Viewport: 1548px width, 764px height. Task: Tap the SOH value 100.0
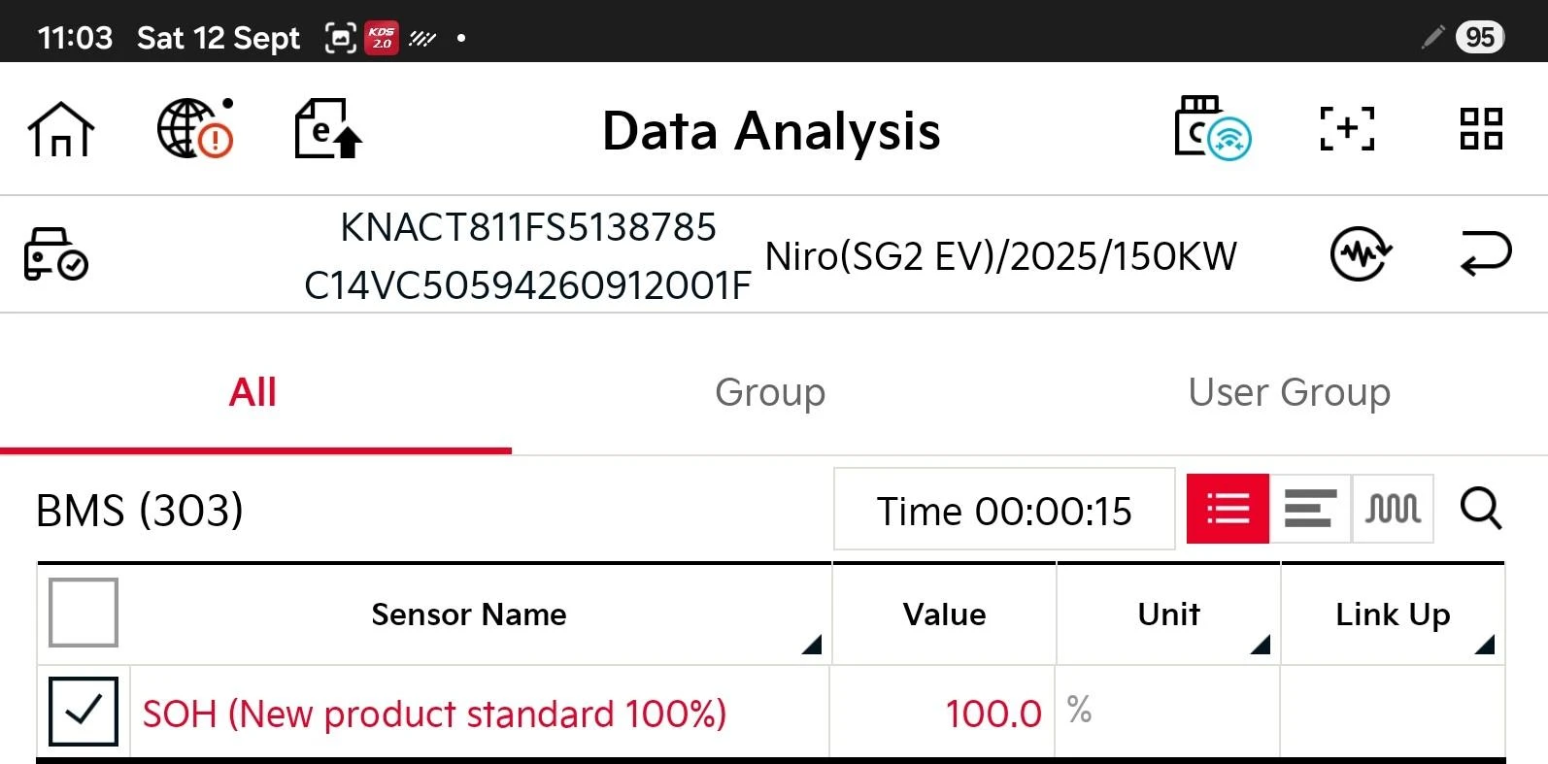coord(993,714)
